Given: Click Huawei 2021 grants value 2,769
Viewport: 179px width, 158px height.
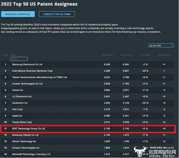Looking at the screenshot, I should point(126,84).
